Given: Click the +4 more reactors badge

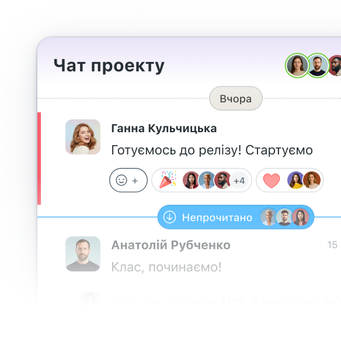Looking at the screenshot, I should coord(239,180).
